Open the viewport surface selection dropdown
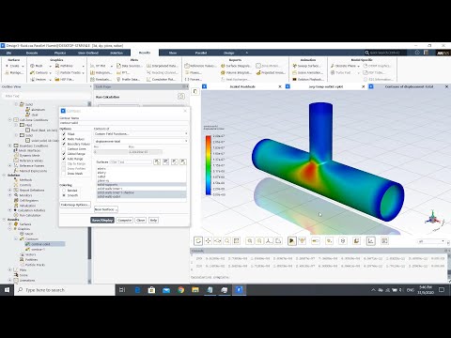This screenshot has width=451, height=338. coord(431,241)
